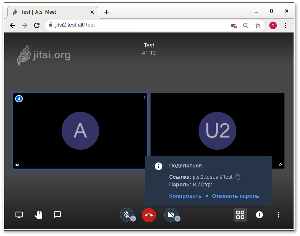300x236 pixels.
Task: Hang up the call with red button
Action: (149, 215)
